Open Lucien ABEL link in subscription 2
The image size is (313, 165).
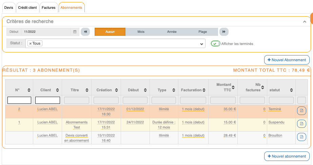tap(47, 109)
